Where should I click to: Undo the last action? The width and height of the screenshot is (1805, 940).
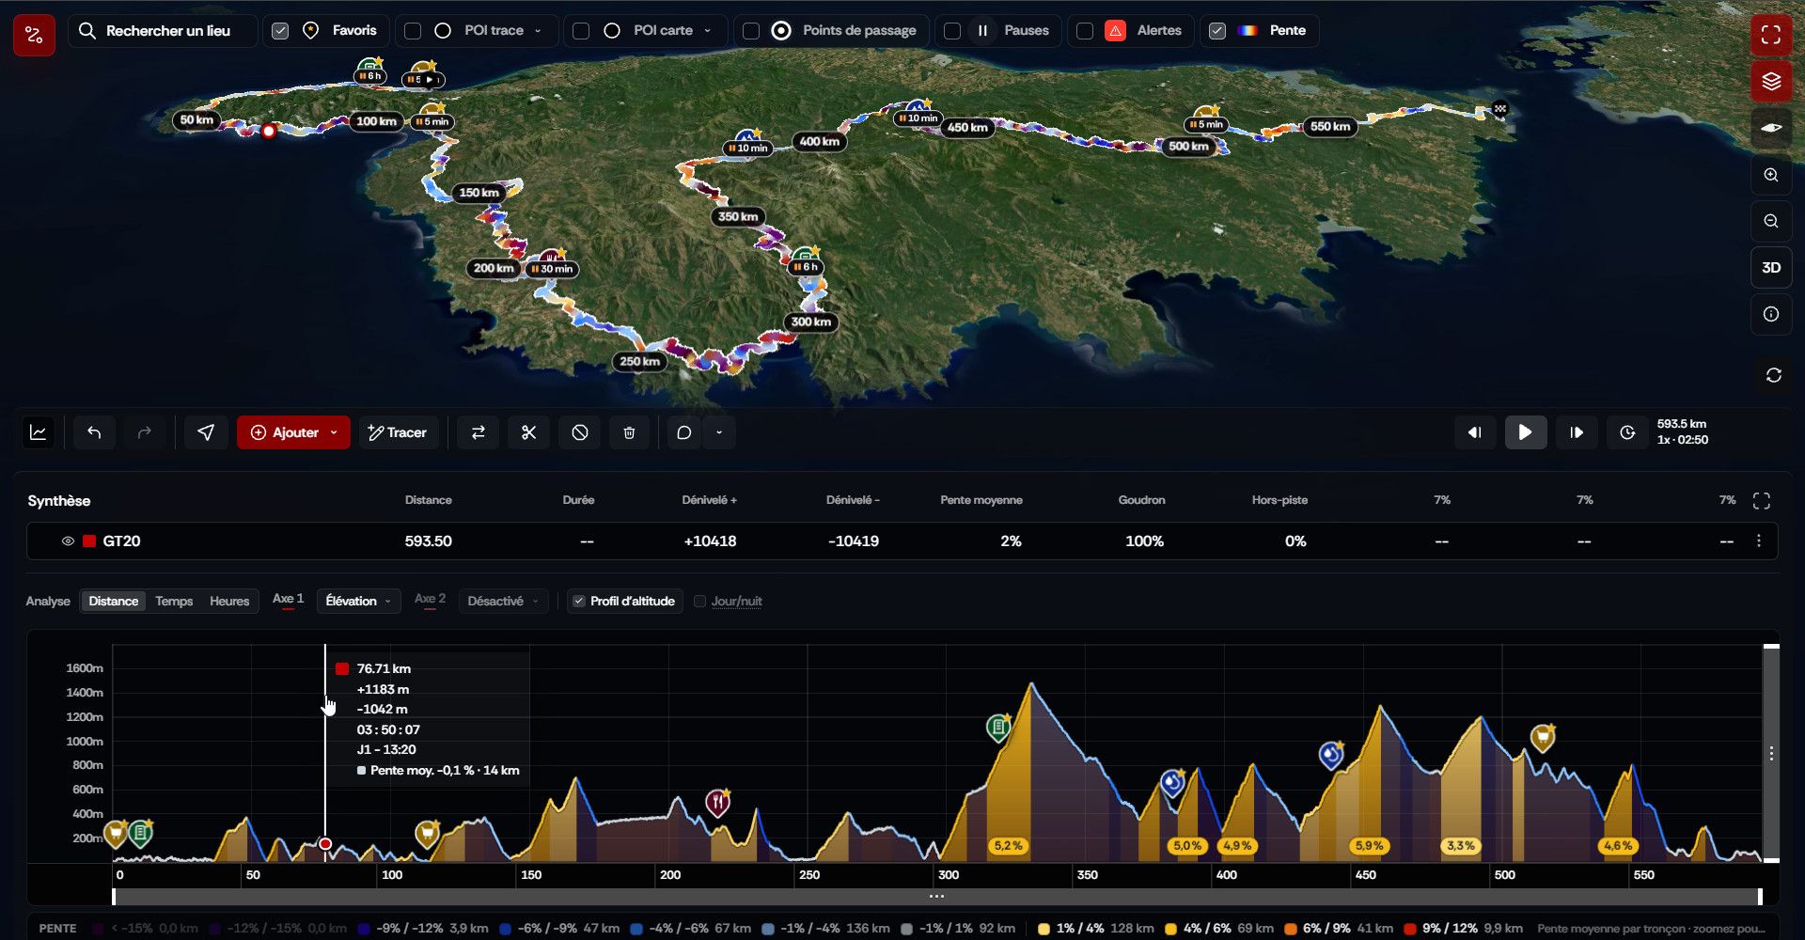[94, 432]
